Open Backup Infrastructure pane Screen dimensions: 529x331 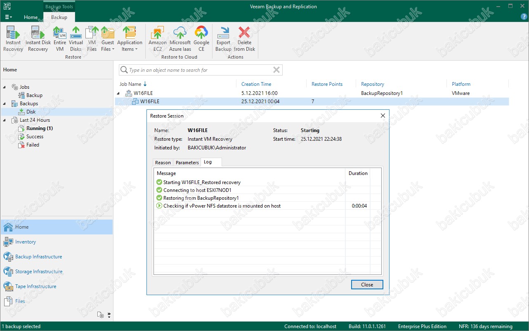click(57, 257)
